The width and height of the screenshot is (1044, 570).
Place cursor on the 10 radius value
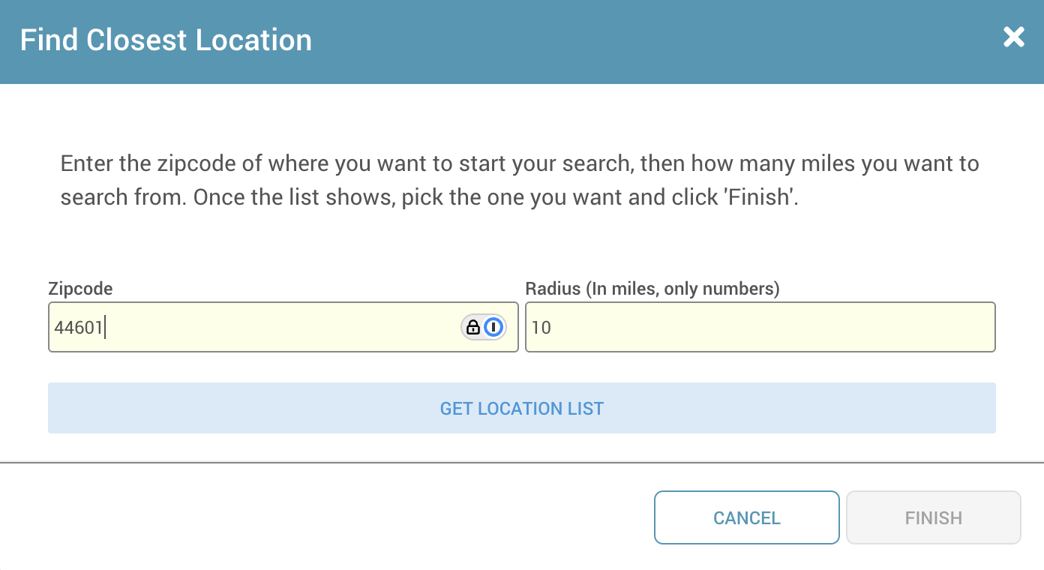click(x=541, y=328)
